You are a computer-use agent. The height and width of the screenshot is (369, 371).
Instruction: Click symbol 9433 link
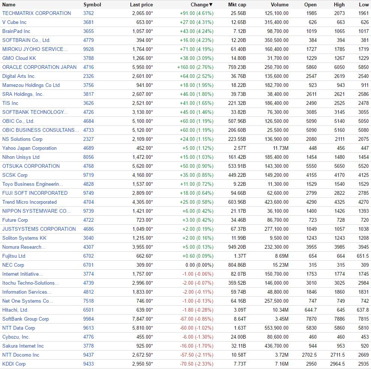pyautogui.click(x=88, y=364)
